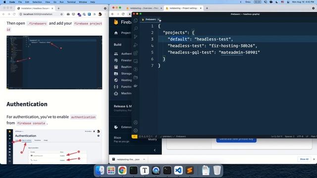Open Google Chrome from the Dock
The image size is (317, 178).
click(122, 170)
